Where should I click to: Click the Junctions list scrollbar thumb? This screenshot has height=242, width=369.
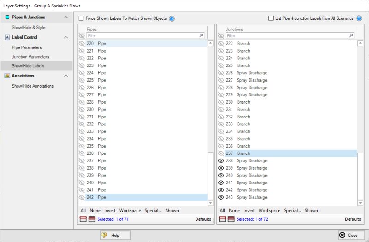pos(360,176)
